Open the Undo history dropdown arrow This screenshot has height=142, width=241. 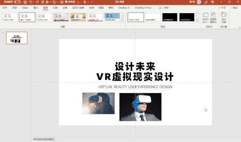[x=33, y=2]
